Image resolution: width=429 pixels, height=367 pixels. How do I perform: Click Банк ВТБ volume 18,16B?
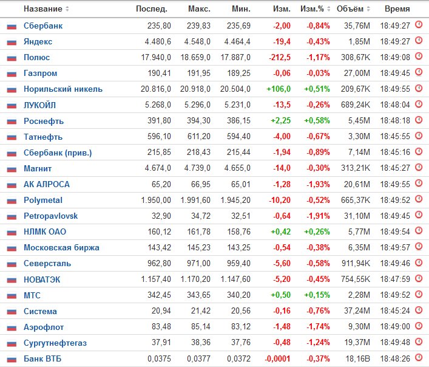[x=357, y=358]
